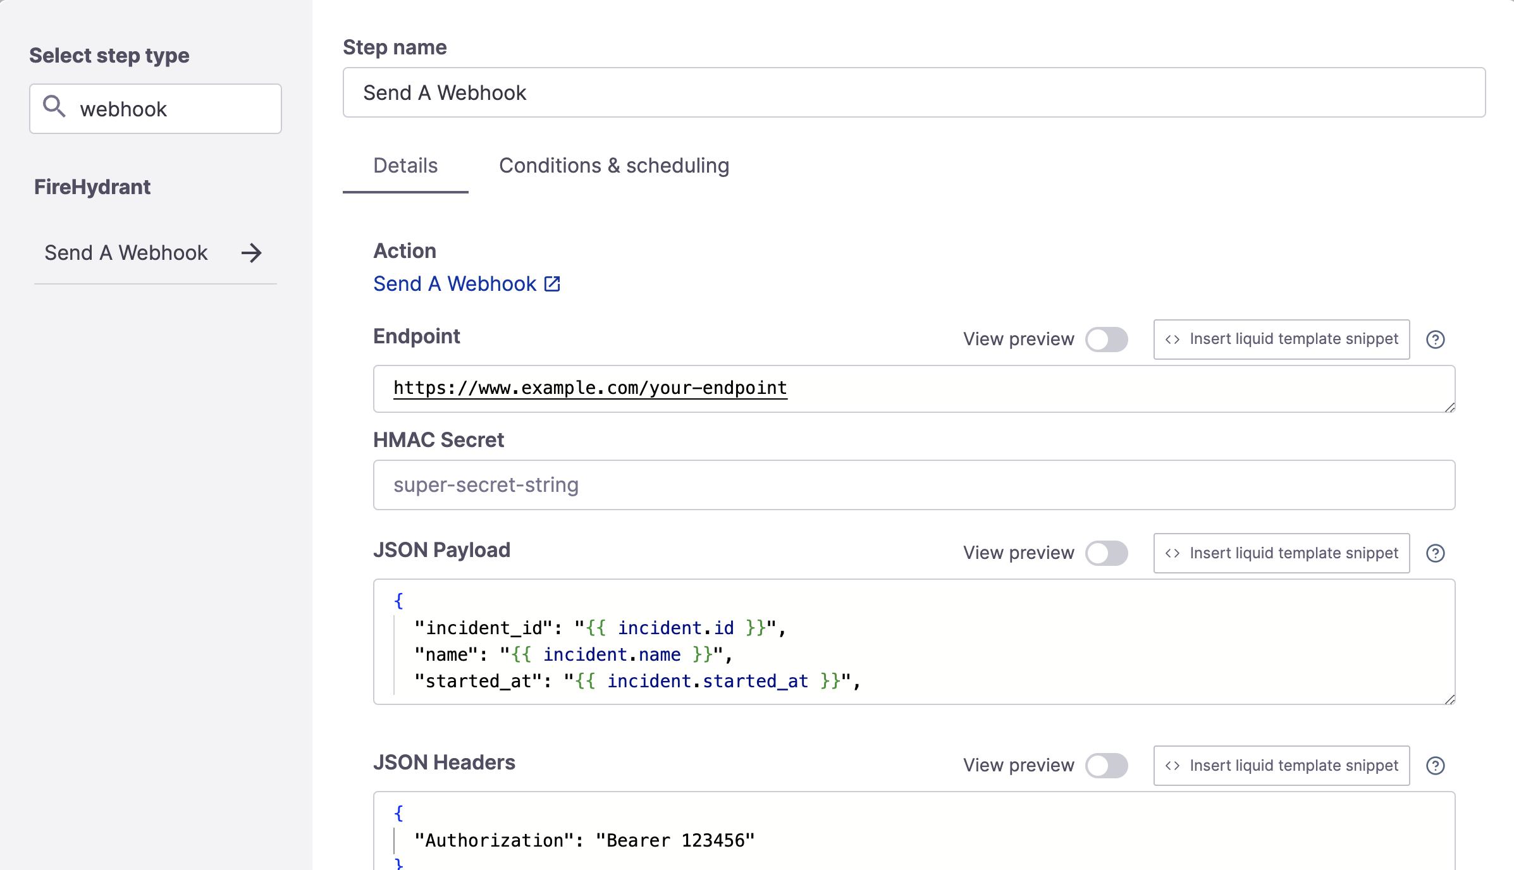This screenshot has width=1514, height=870.
Task: Click the HMAC Secret input field
Action: 914,484
